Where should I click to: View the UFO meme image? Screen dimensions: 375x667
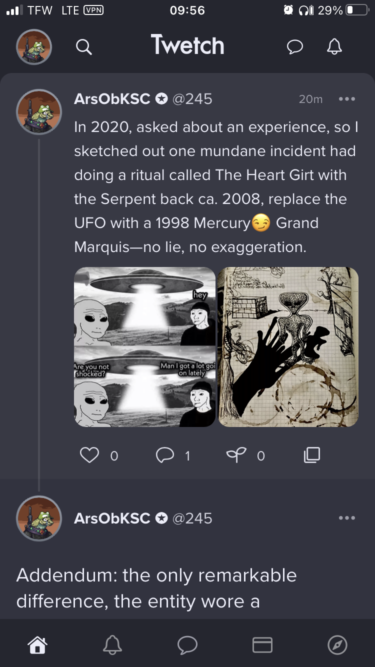click(144, 346)
